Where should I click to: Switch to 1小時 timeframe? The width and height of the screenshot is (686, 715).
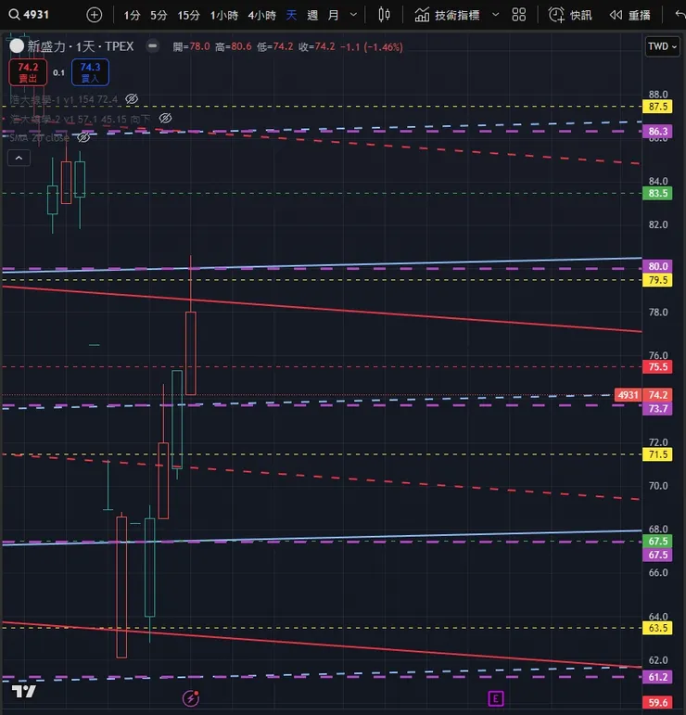click(223, 16)
